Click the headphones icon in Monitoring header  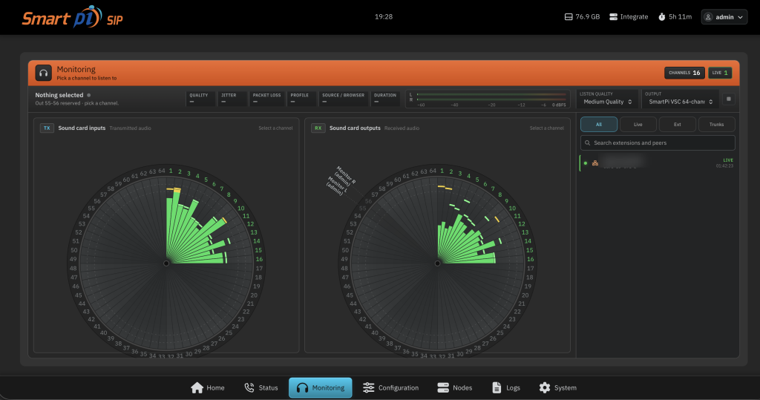pos(44,73)
